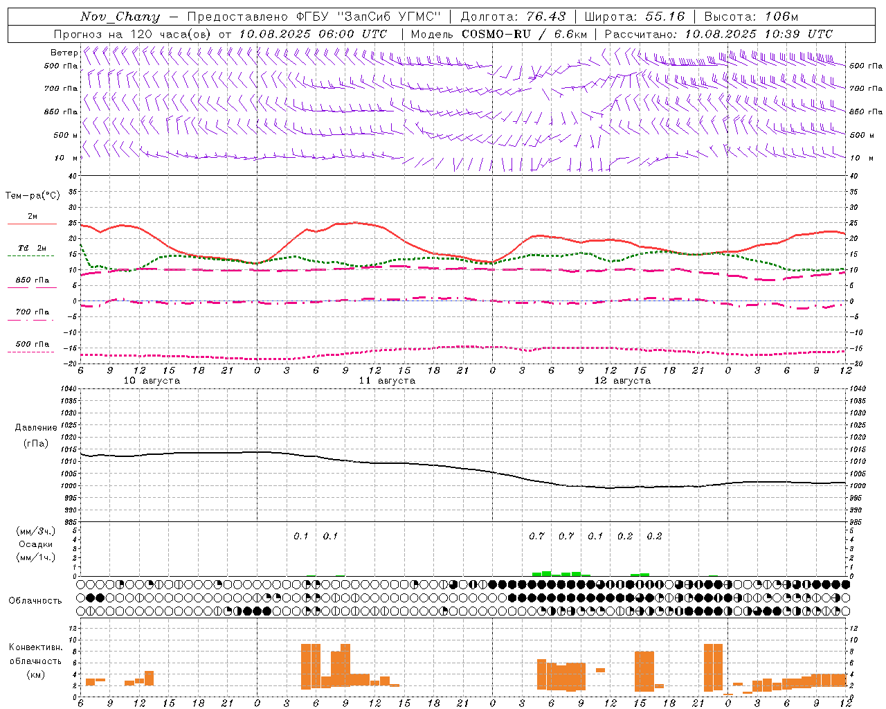
Task: Click the 'Рассчитано: 10.08.2025 10:39 UTC' timestamp
Action: (718, 34)
